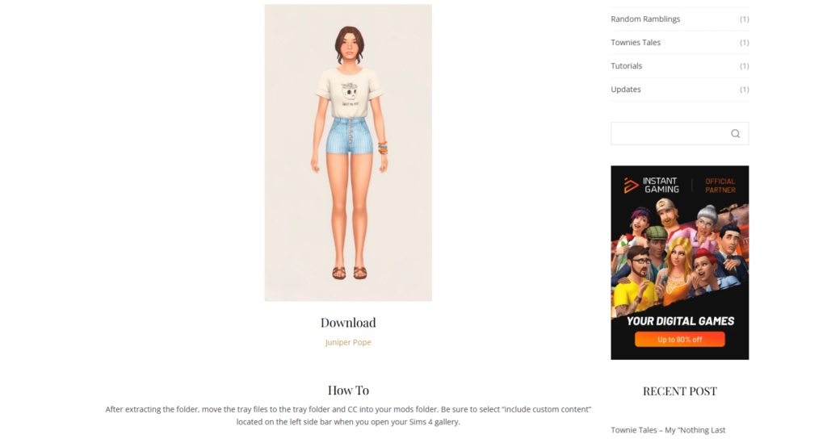Open the Townies Tales category
This screenshot has width=827, height=447.
coord(636,42)
